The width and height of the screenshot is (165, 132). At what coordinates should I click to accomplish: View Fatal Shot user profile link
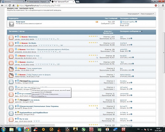pyautogui.click(x=123, y=119)
